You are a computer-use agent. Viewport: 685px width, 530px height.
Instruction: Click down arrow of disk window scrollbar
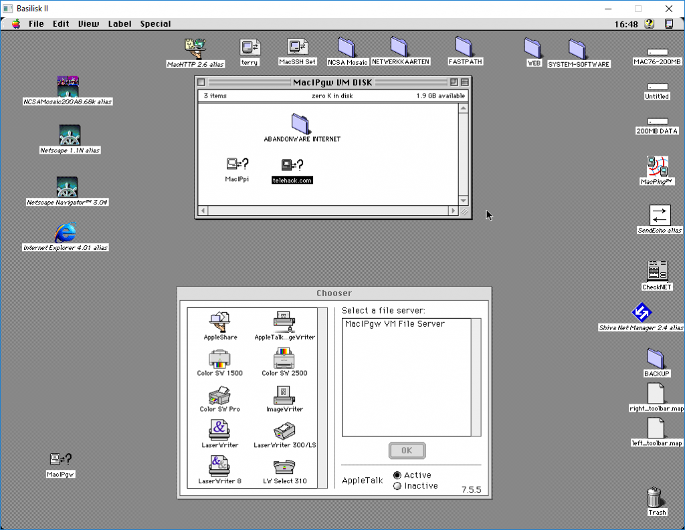click(463, 201)
